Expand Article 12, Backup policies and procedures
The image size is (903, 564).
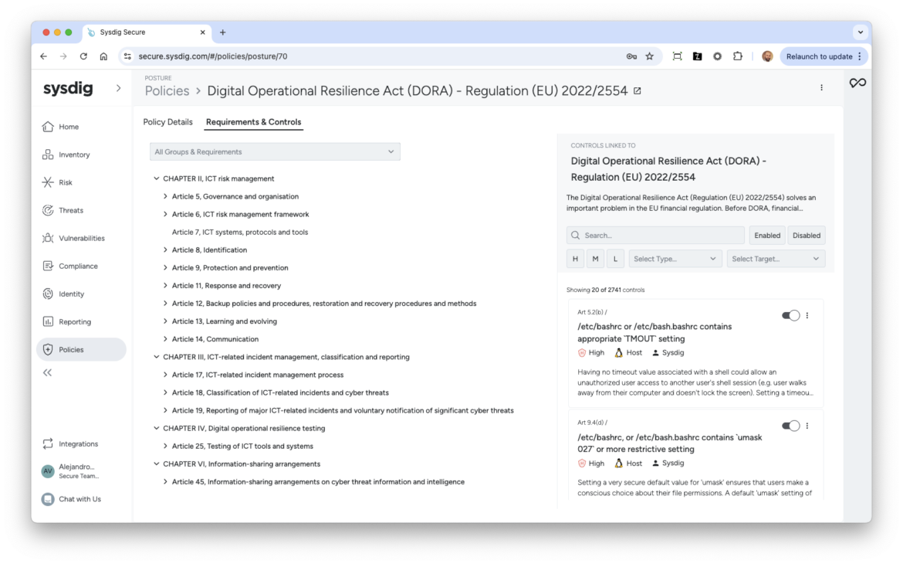[165, 304]
